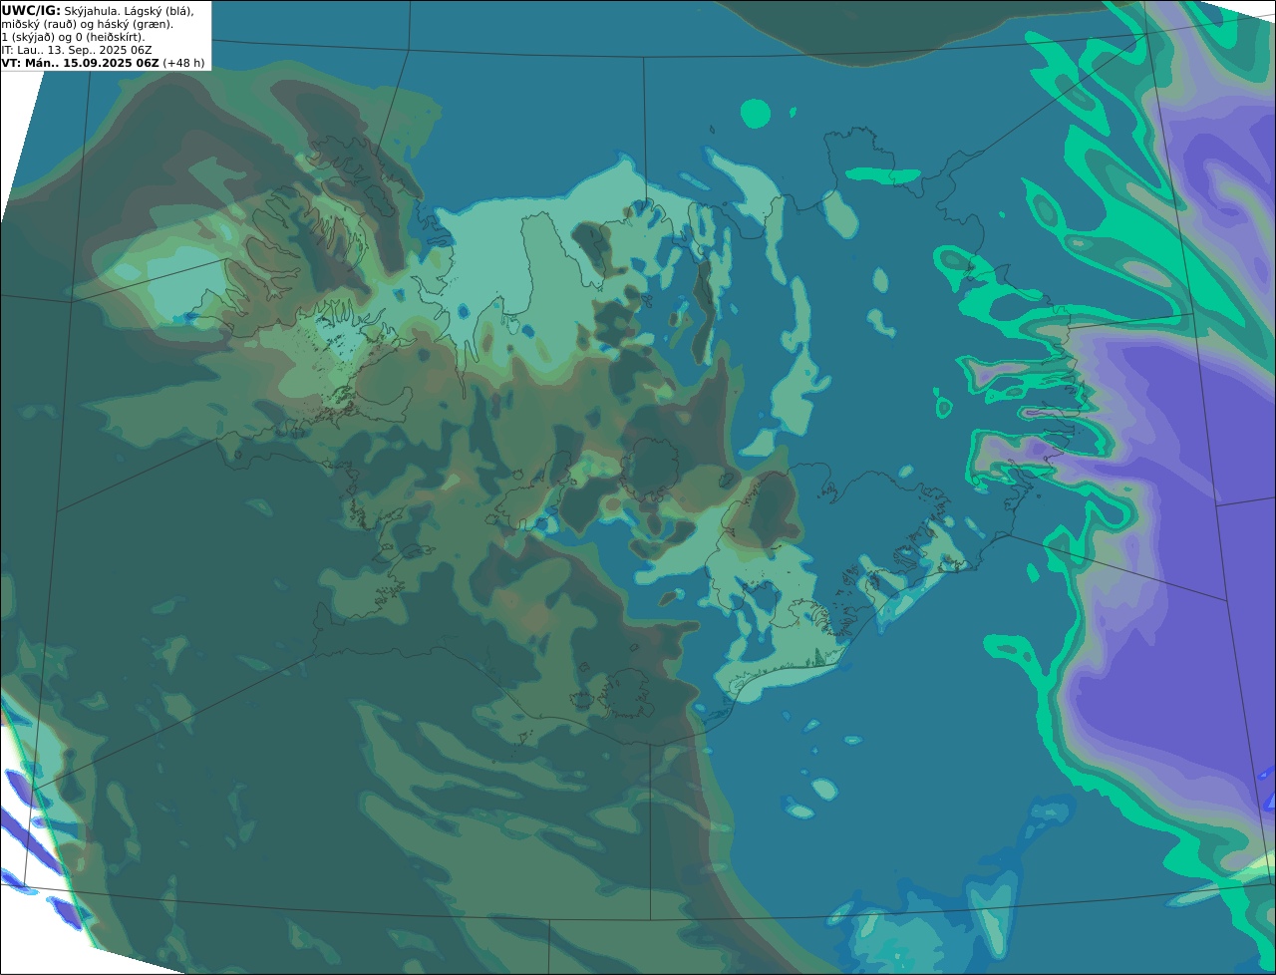Click the 'IT: Lau.. 13. Sep.. 2025 06Z' line

77,50
